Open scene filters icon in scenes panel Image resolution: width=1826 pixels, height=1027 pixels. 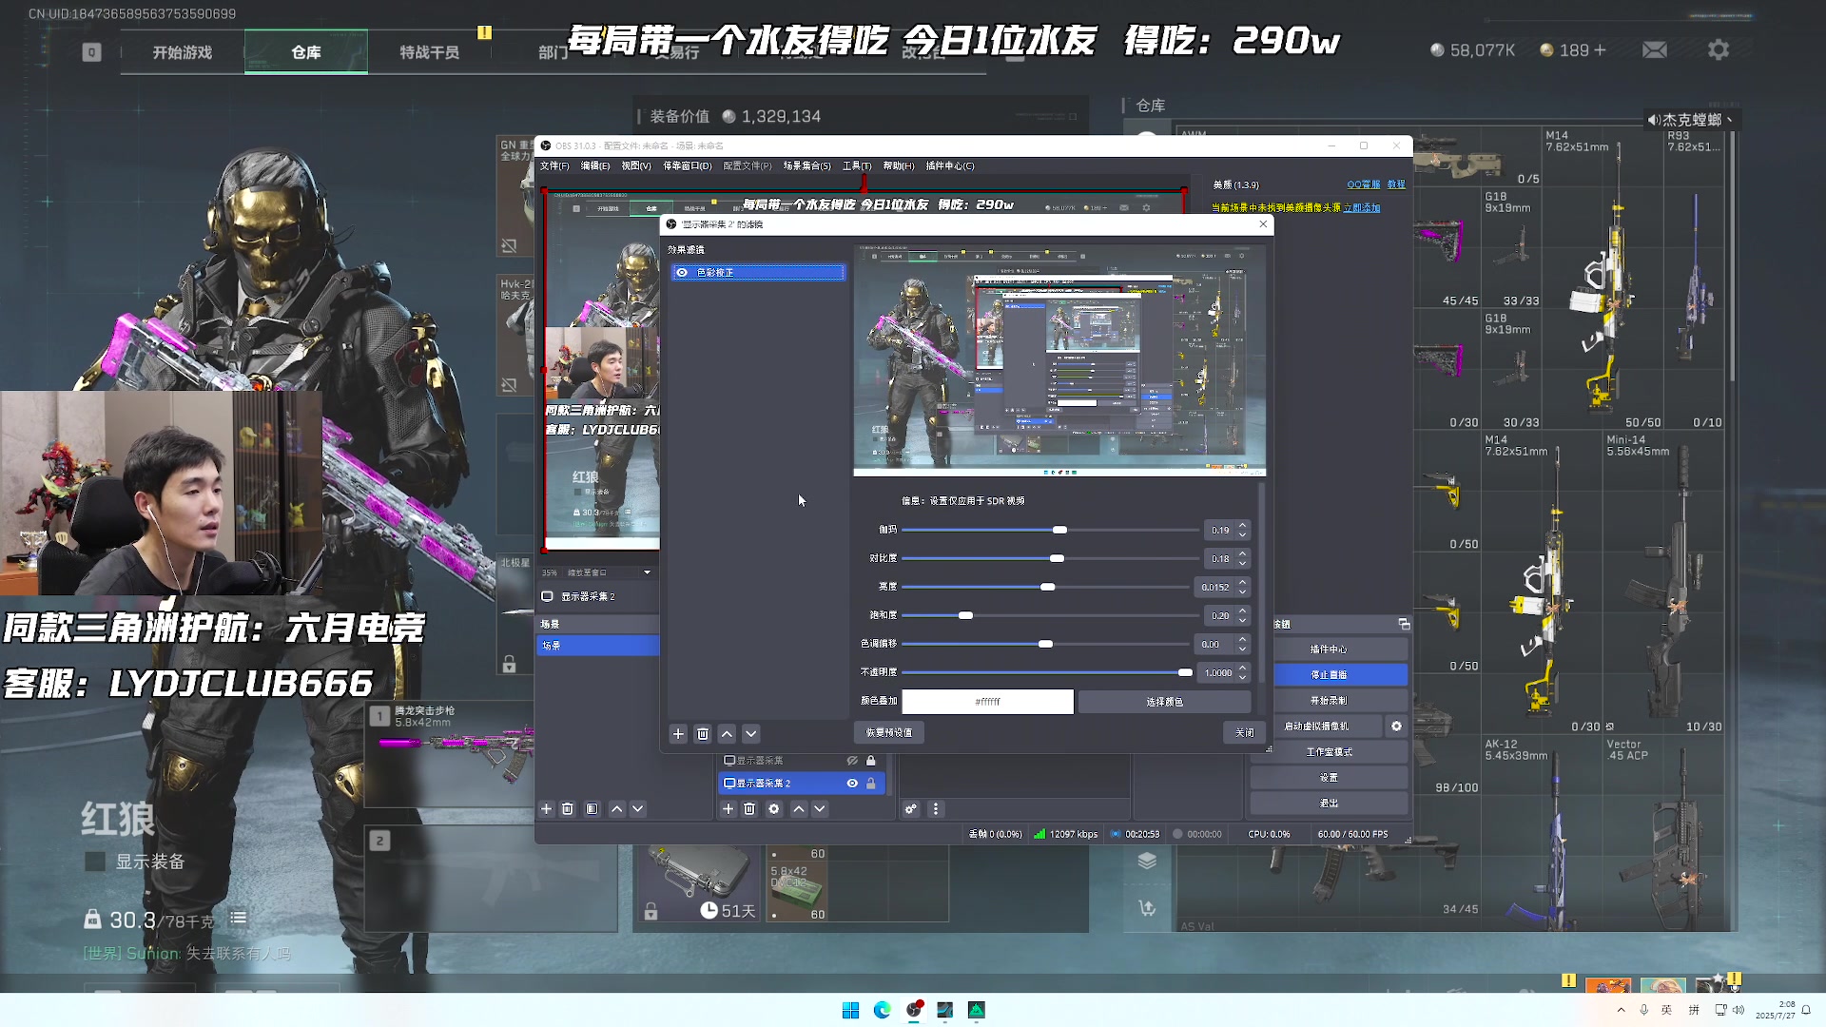(592, 809)
